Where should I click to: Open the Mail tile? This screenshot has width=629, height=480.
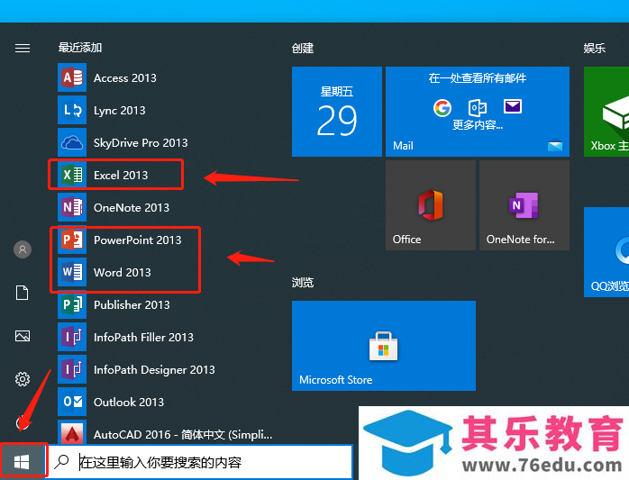(x=478, y=112)
